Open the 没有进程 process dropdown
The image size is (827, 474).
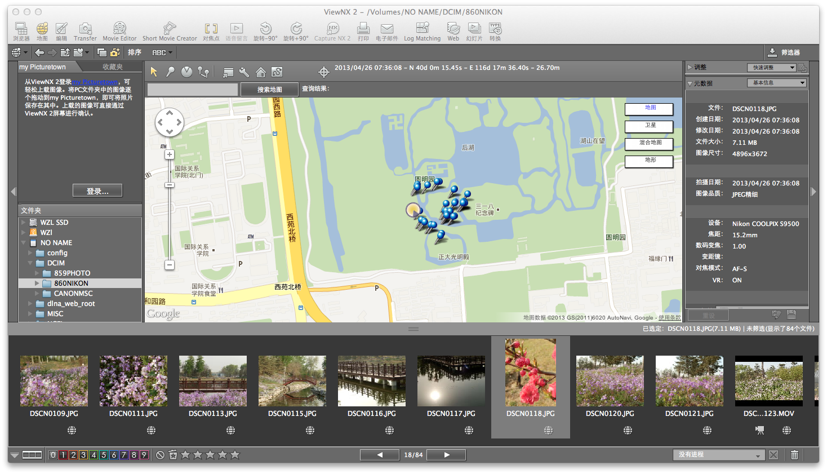719,455
